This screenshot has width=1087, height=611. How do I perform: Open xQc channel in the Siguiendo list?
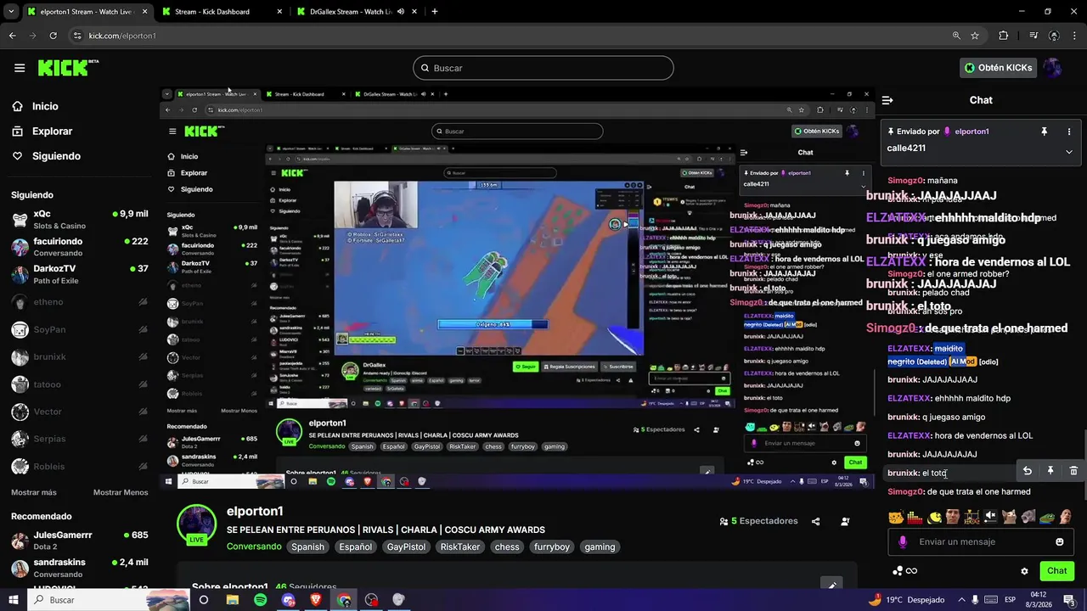pos(80,220)
